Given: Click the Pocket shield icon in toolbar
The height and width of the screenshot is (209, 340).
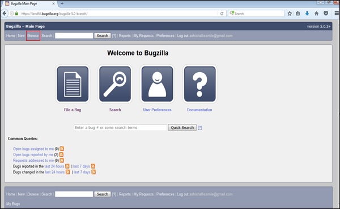Looking at the screenshot, I should click(326, 14).
